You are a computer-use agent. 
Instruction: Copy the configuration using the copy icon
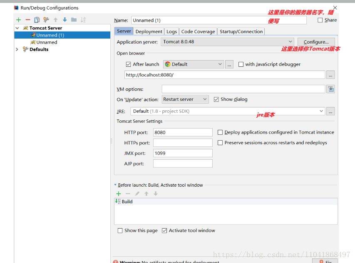click(37, 20)
